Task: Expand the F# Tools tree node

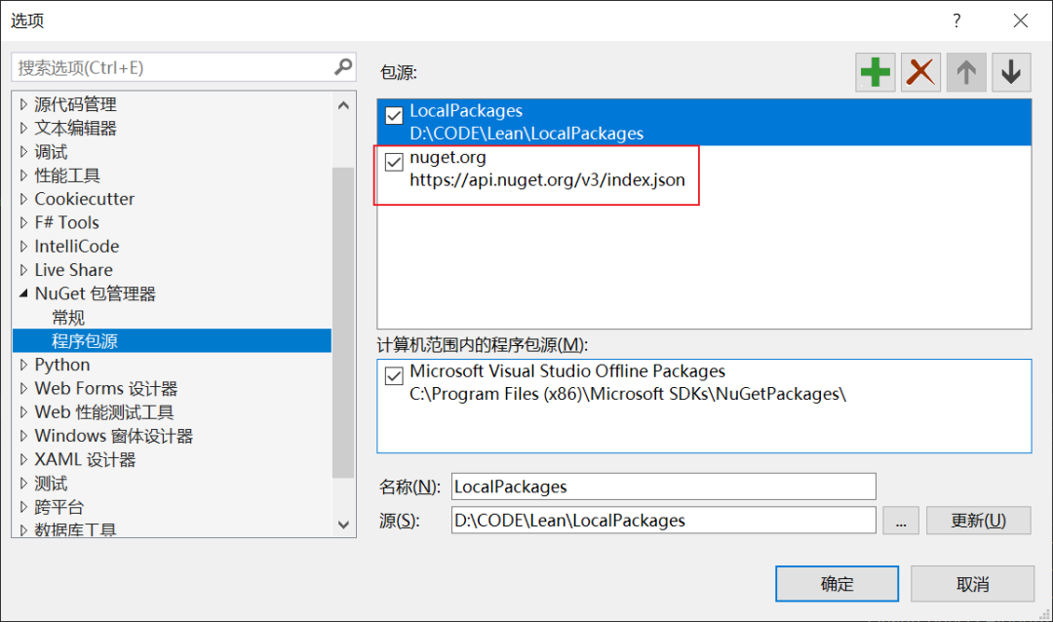Action: tap(23, 222)
